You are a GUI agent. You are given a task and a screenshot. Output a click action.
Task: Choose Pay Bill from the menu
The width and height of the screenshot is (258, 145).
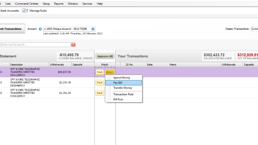tap(124, 83)
